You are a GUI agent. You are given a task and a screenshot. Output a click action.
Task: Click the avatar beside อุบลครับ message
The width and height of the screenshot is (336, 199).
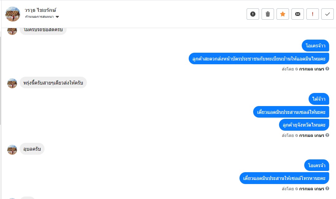click(12, 149)
